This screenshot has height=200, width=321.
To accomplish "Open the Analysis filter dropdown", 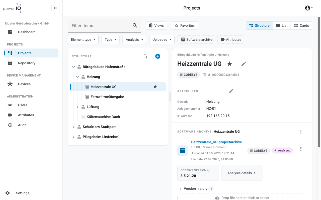I will coord(134,39).
